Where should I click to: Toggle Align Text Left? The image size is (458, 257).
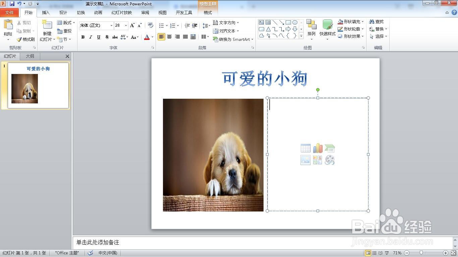pos(161,37)
